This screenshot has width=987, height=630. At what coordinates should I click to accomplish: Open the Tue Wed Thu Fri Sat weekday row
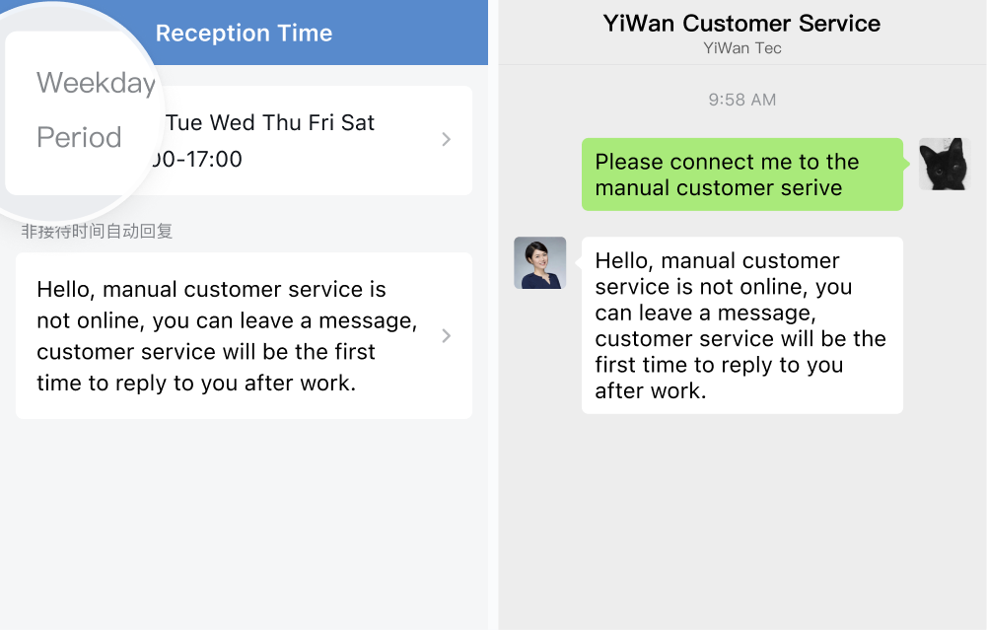[x=271, y=122]
